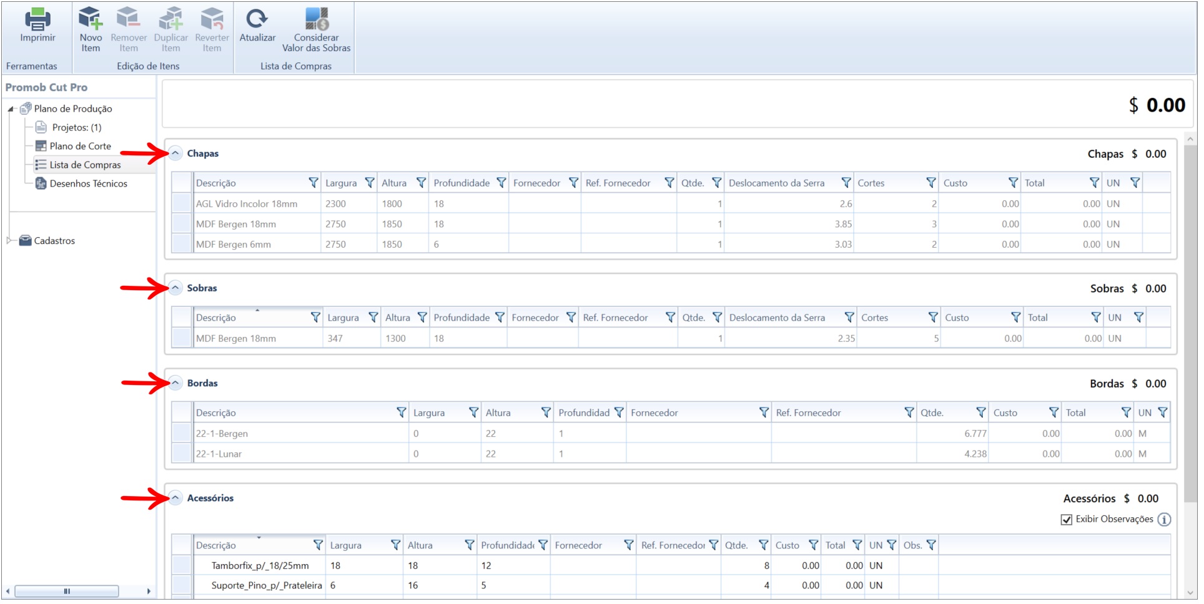The height and width of the screenshot is (604, 1204).
Task: Click the sidebar scrollbar right arrow
Action: pyautogui.click(x=149, y=591)
